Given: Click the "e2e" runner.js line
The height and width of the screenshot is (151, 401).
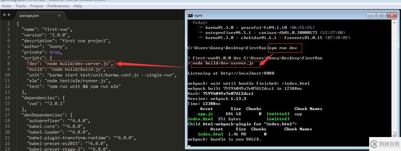Looking at the screenshot, I should pyautogui.click(x=68, y=81).
